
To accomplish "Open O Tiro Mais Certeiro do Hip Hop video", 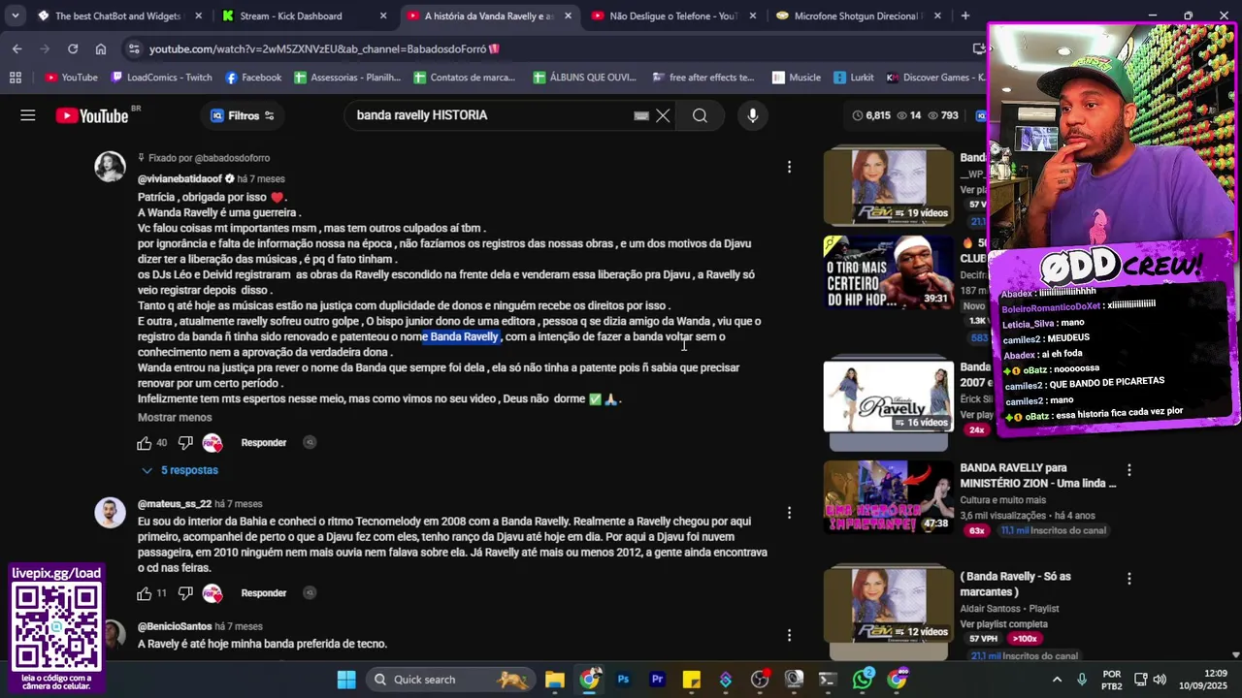I will [888, 272].
